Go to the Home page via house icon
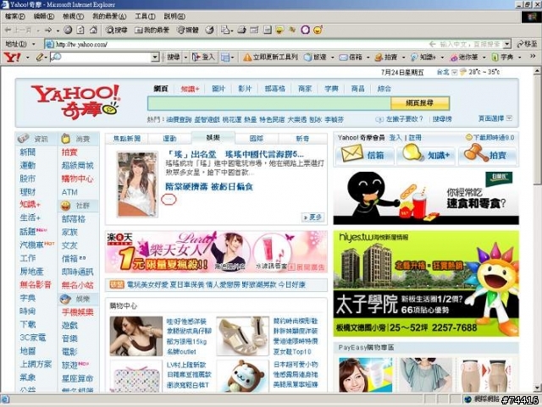This screenshot has width=542, height=407. (x=93, y=30)
